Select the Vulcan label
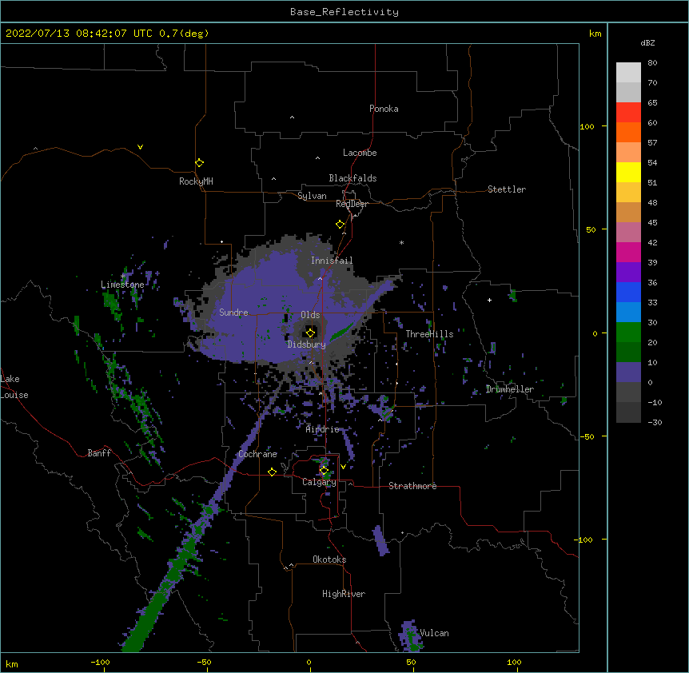This screenshot has width=689, height=673. click(x=434, y=633)
